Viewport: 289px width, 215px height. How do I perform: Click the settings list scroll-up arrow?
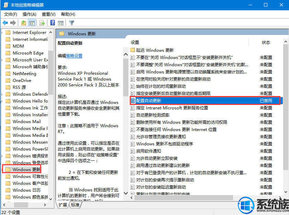[x=286, y=42]
